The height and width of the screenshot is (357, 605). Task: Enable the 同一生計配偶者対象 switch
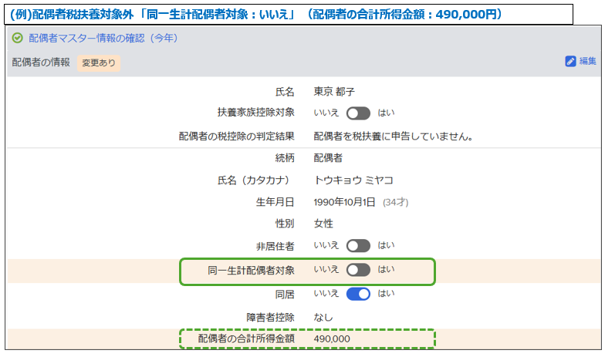[358, 270]
